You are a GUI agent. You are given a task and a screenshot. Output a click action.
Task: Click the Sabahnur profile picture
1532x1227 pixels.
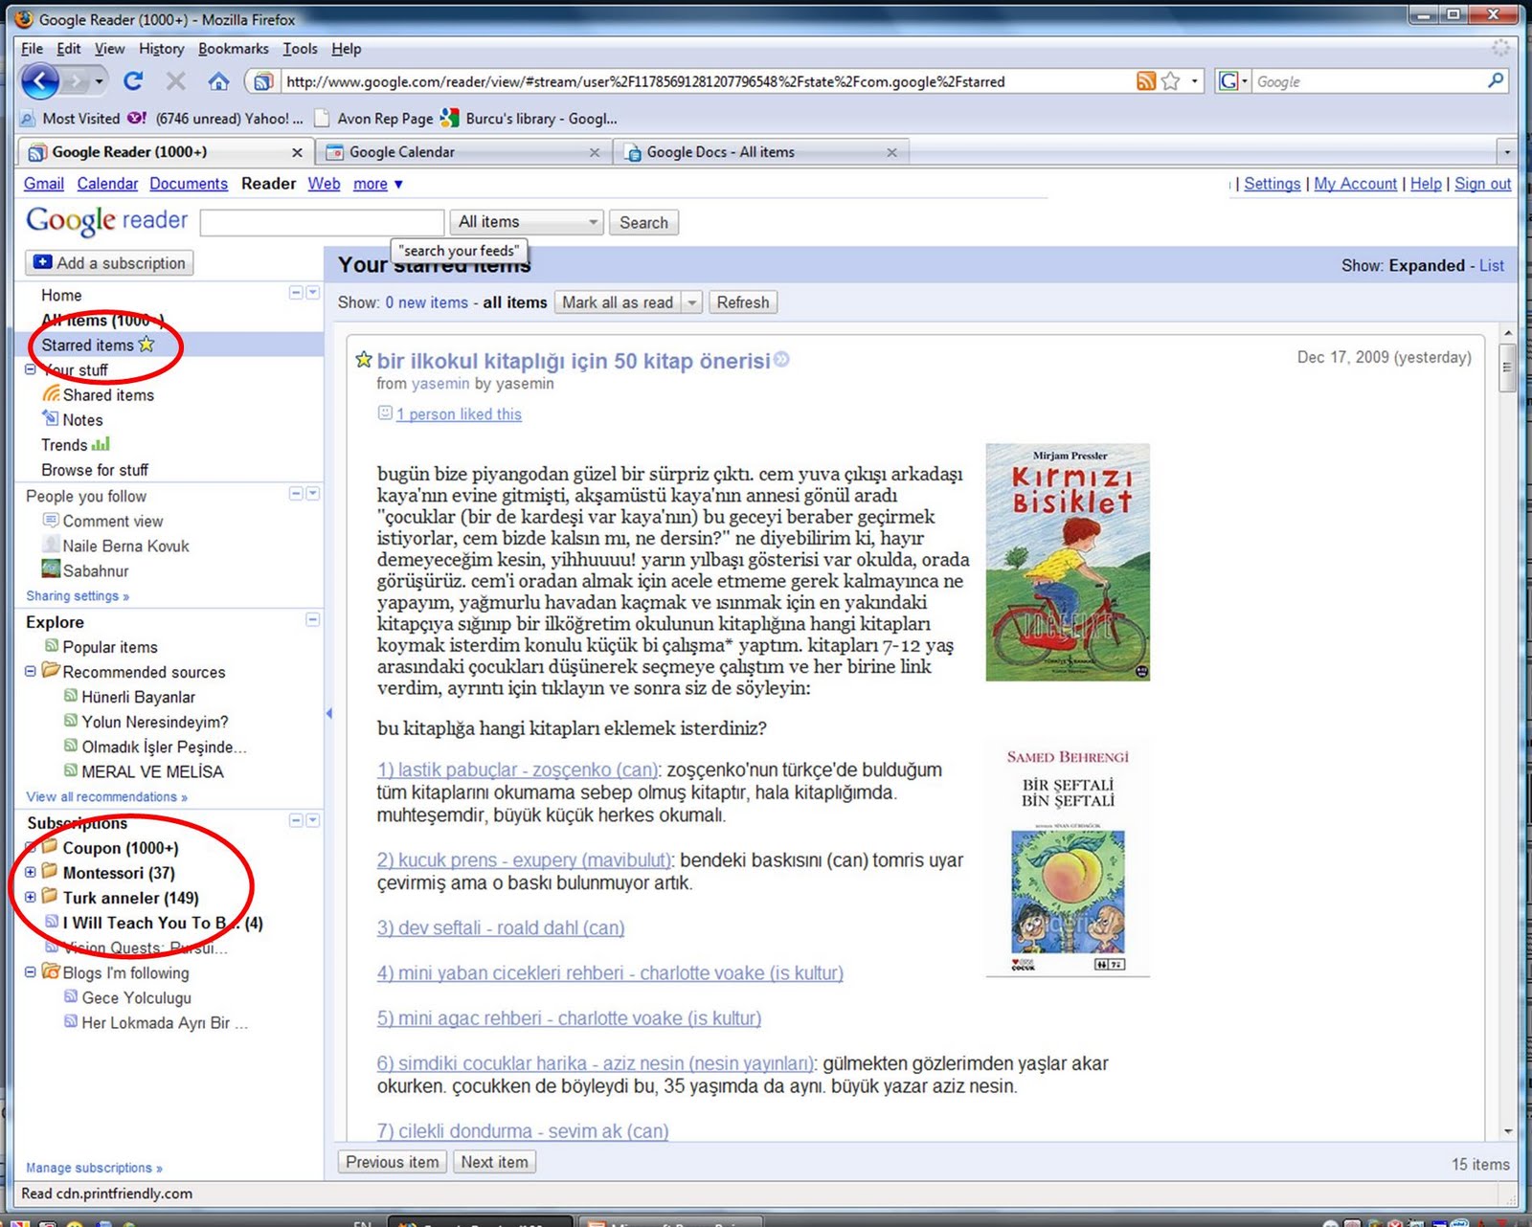(x=51, y=569)
